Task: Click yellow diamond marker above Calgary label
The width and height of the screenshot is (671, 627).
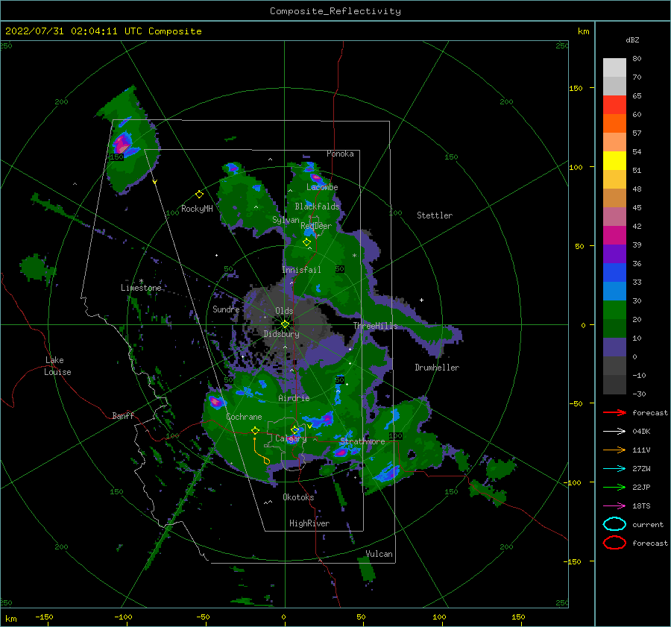Action: [294, 429]
